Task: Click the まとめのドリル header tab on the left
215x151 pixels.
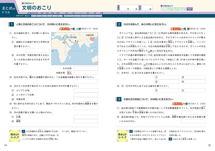Action: click(8, 10)
